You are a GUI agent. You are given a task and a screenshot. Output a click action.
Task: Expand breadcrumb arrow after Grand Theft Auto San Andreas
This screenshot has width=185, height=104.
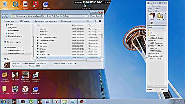pyautogui.click(x=70, y=16)
